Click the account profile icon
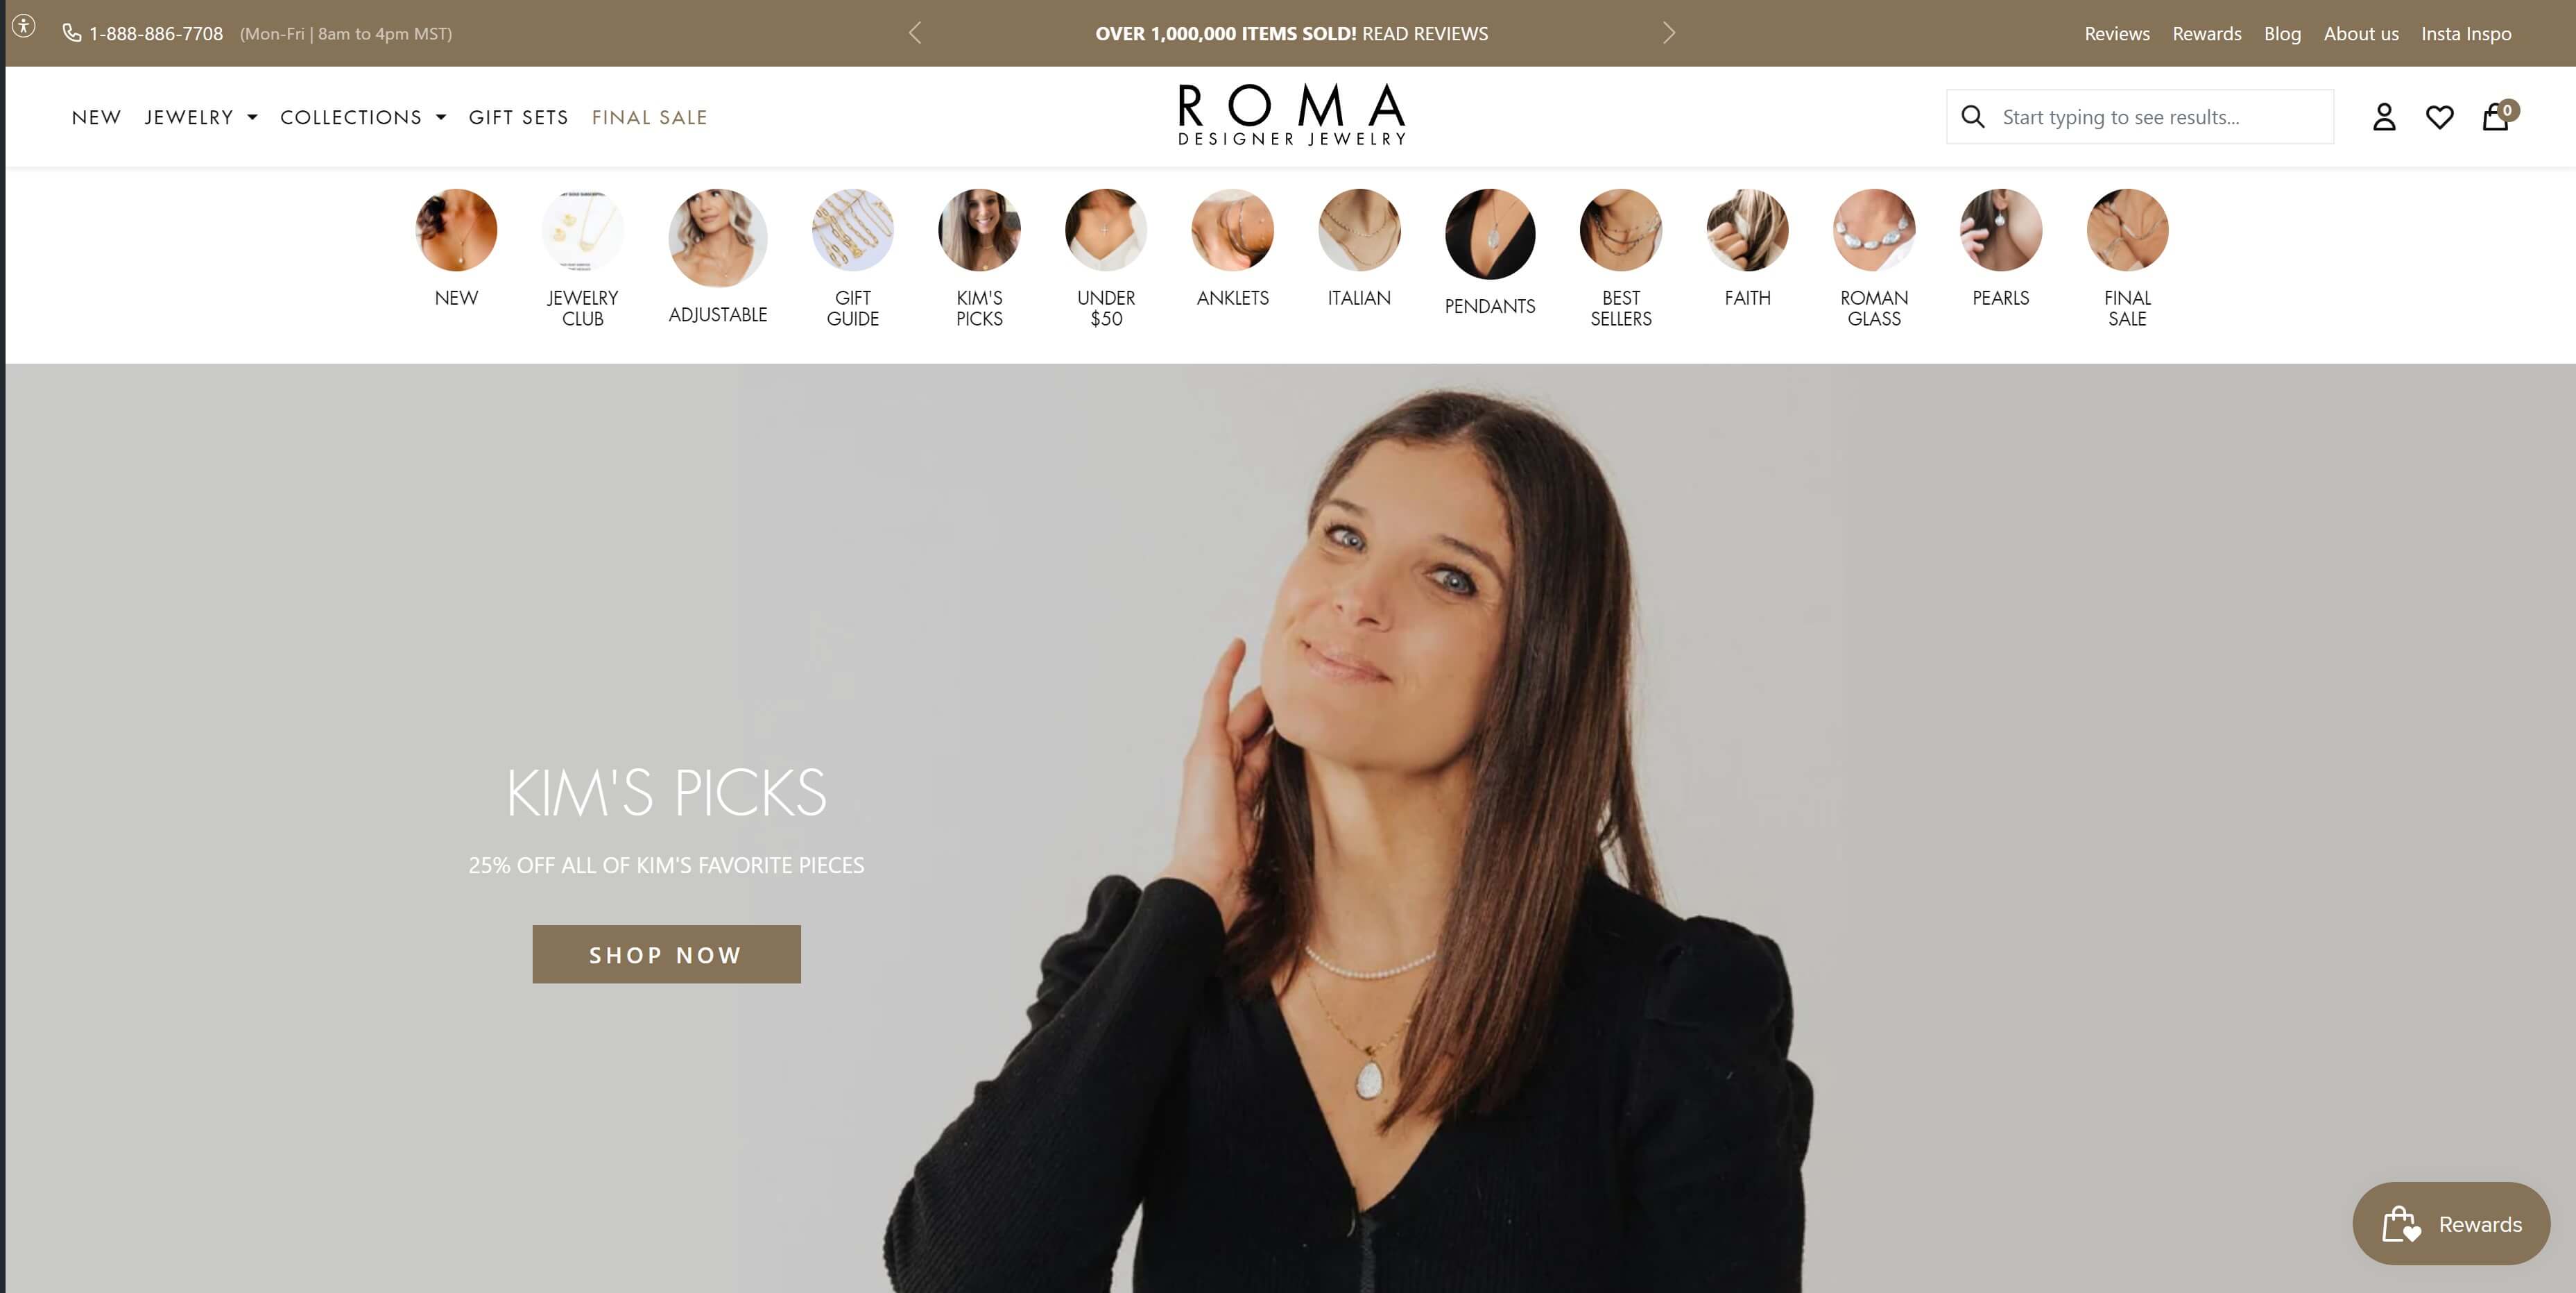 (2384, 117)
